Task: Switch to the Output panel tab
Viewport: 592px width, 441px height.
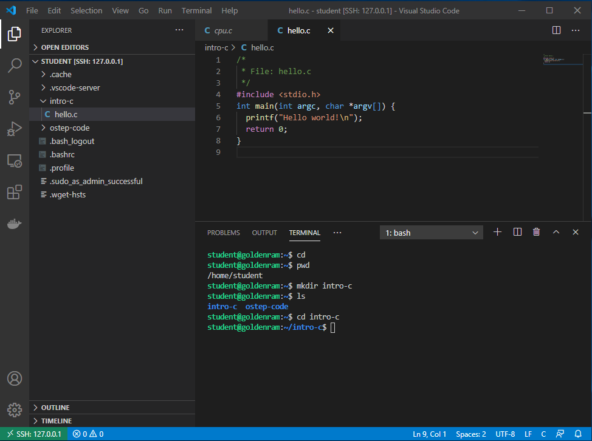Action: click(x=264, y=233)
